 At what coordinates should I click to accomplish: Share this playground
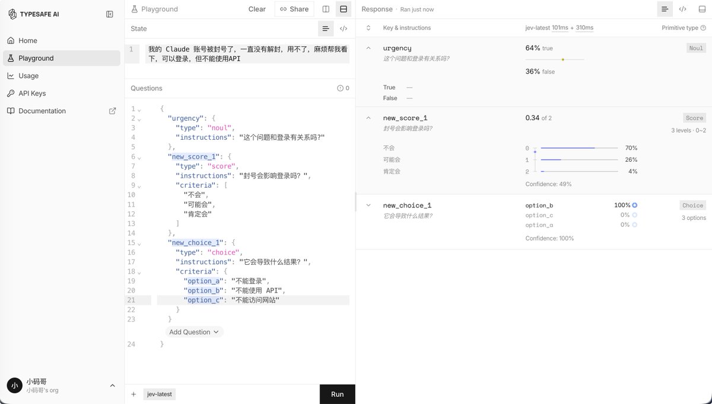[294, 9]
